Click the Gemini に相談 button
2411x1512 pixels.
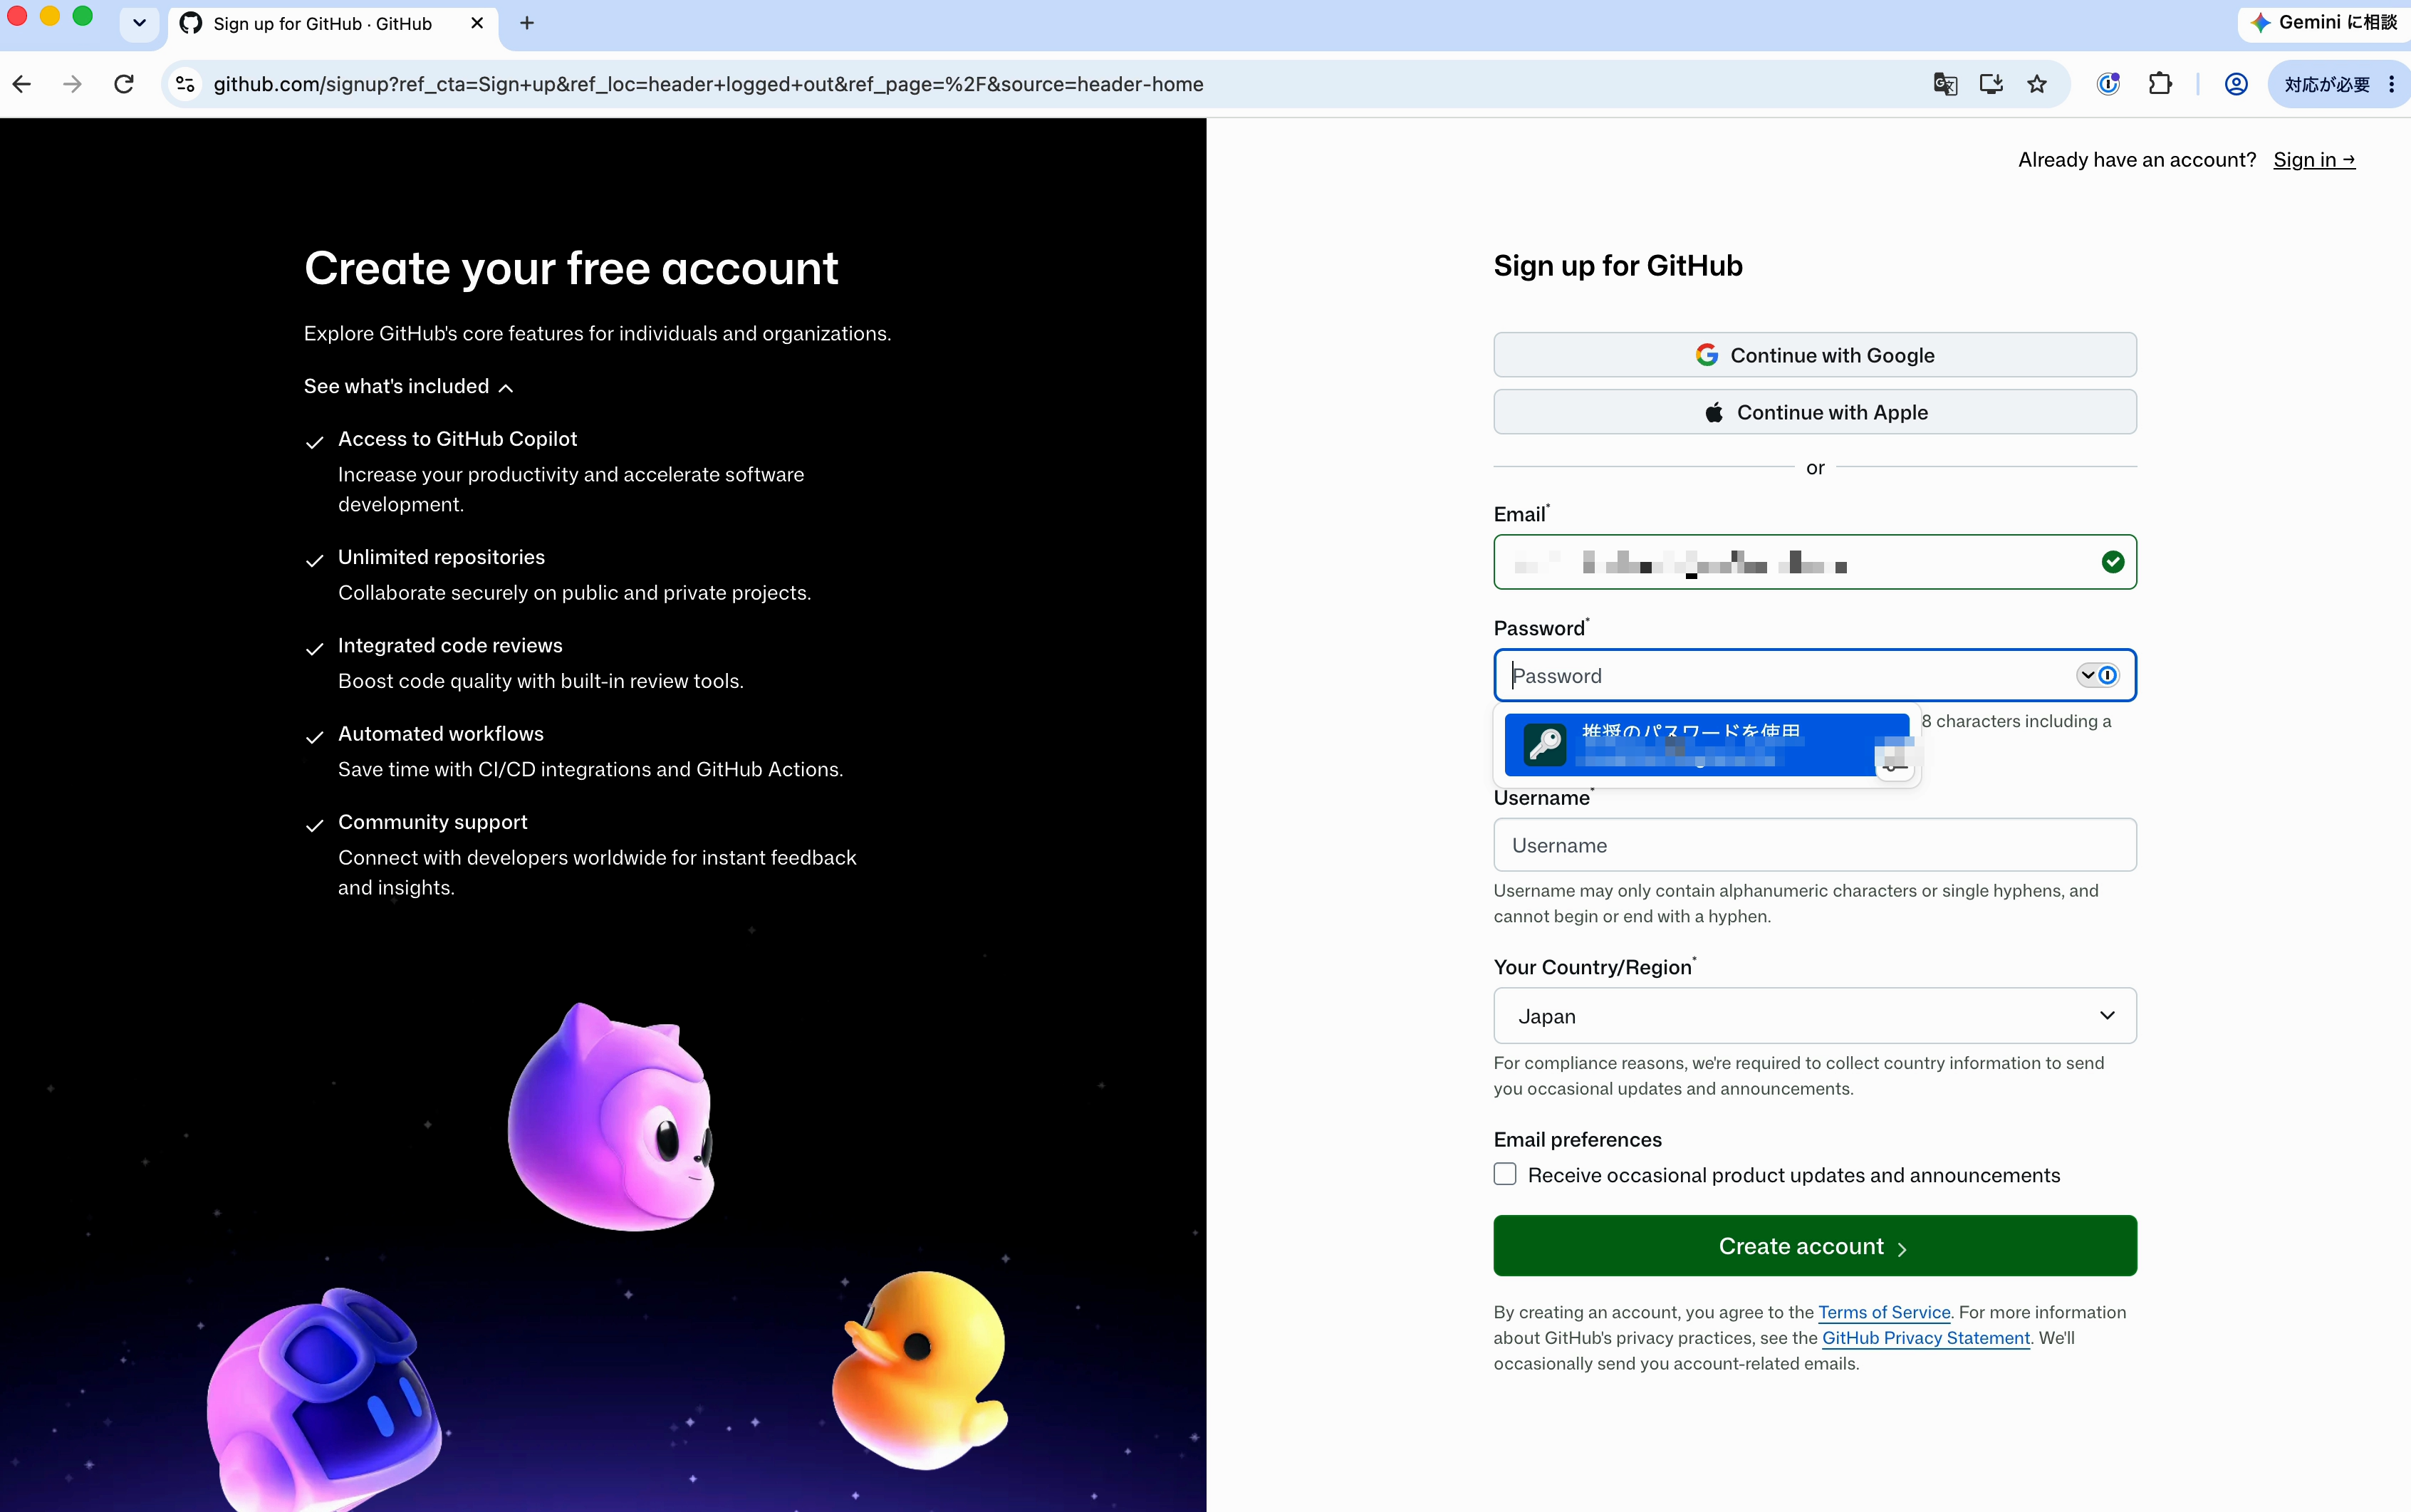2325,22
